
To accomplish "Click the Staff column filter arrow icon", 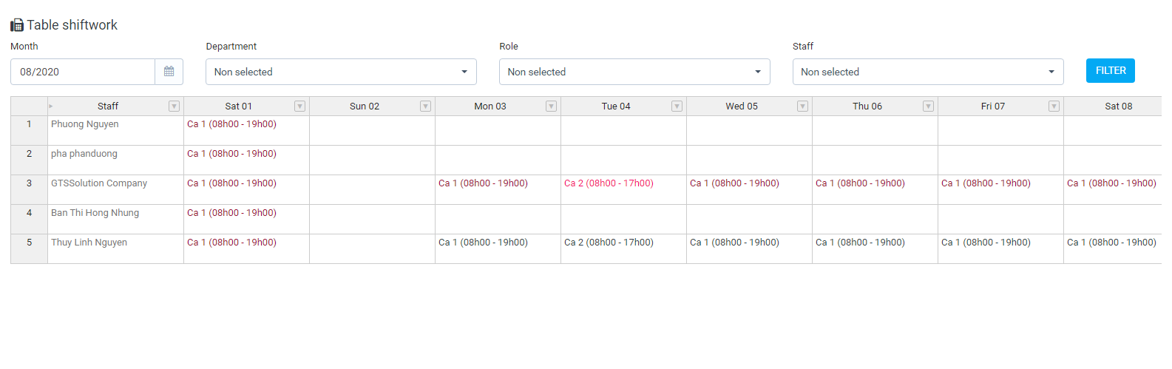I will point(174,106).
